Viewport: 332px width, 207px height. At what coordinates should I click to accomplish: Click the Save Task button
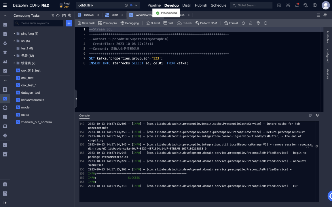(86, 23)
